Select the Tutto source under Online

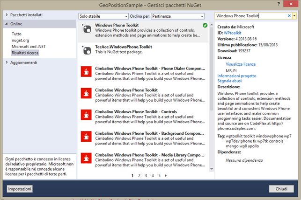coord(16,34)
